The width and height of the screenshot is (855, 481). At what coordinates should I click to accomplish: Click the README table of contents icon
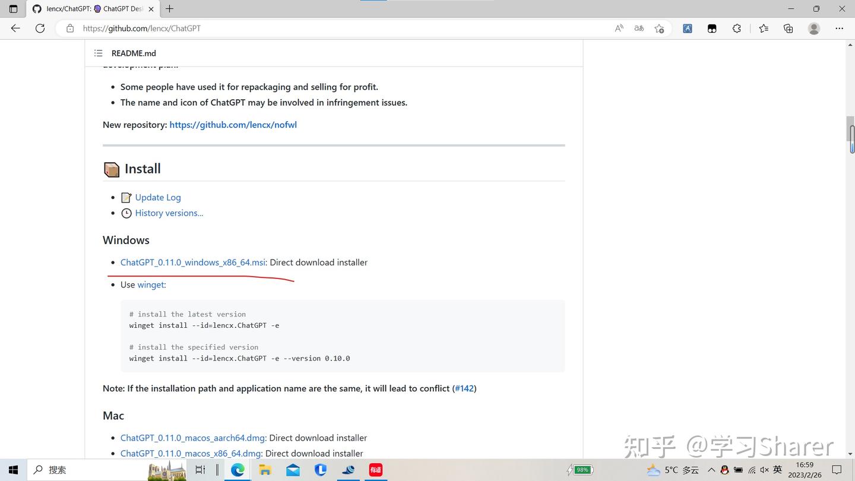(x=98, y=53)
